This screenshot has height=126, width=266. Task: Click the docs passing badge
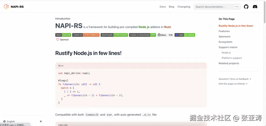(x=63, y=35)
